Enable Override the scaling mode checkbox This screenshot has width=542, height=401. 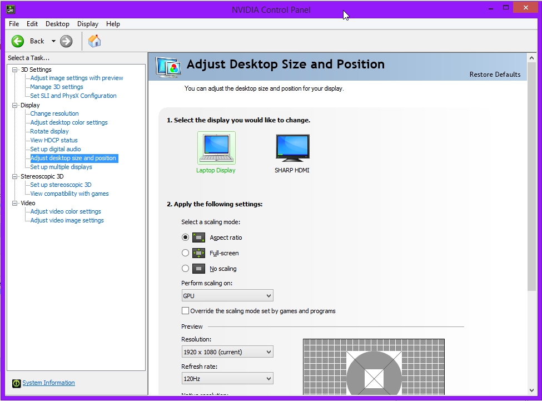(185, 311)
